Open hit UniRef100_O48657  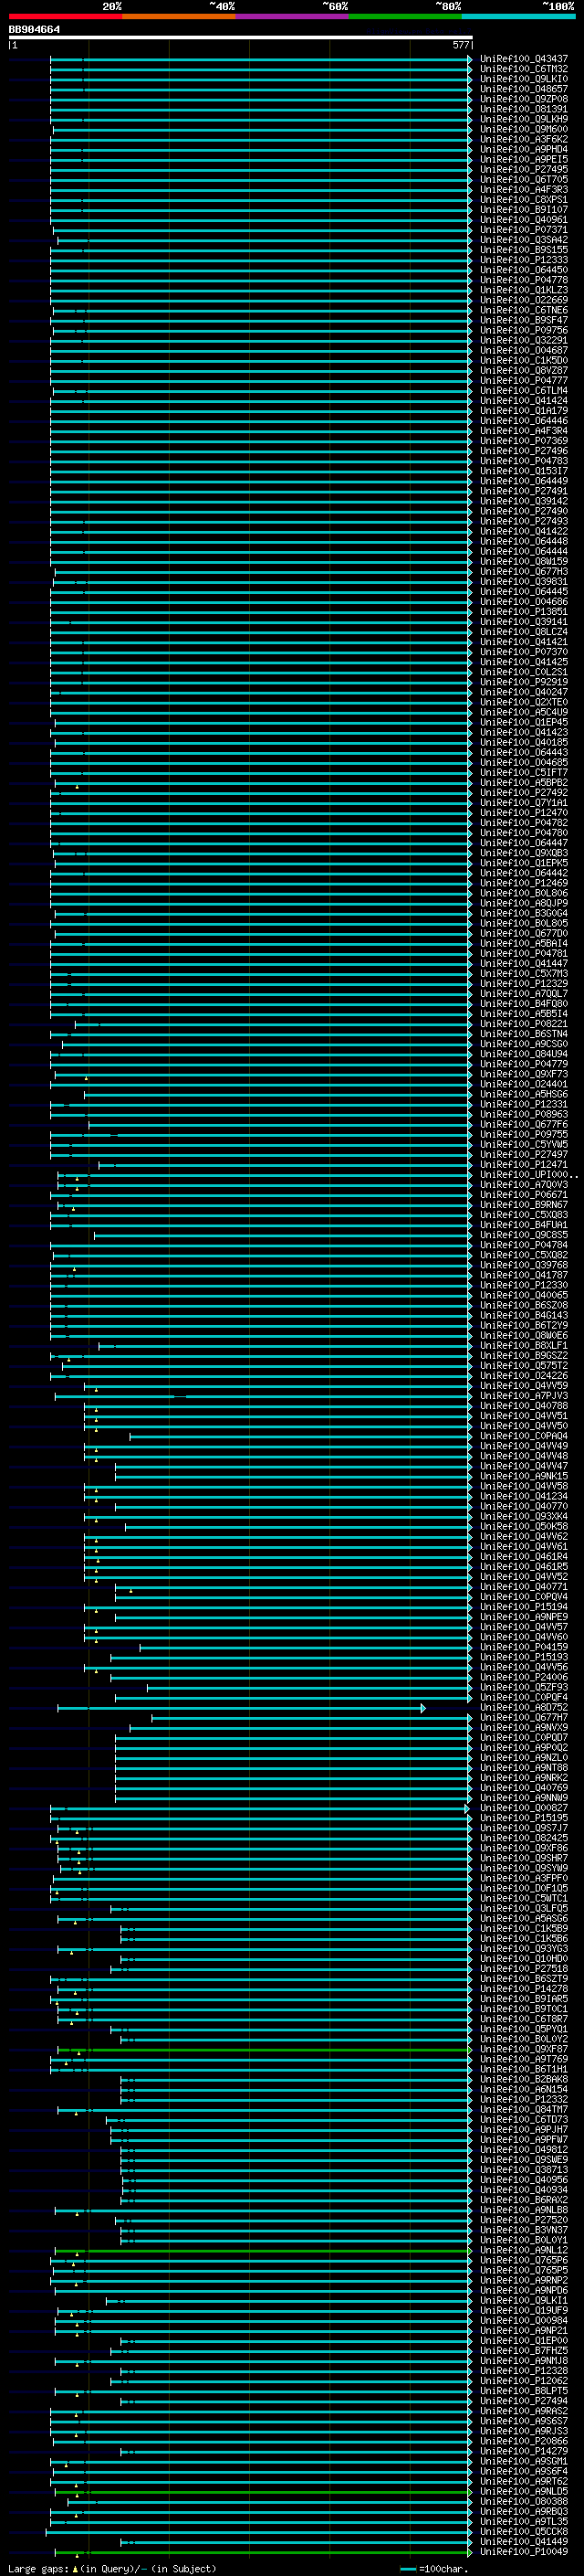pyautogui.click(x=524, y=89)
